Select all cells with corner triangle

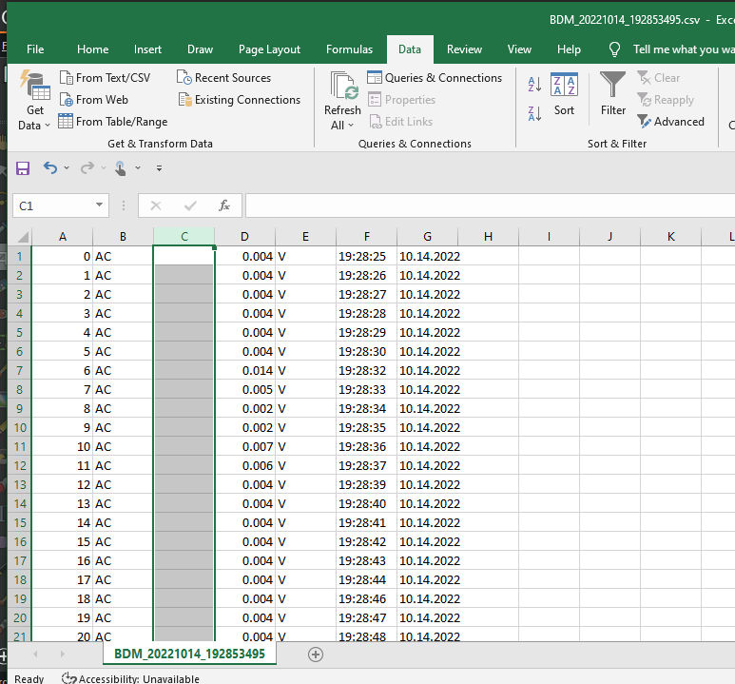pyautogui.click(x=22, y=237)
